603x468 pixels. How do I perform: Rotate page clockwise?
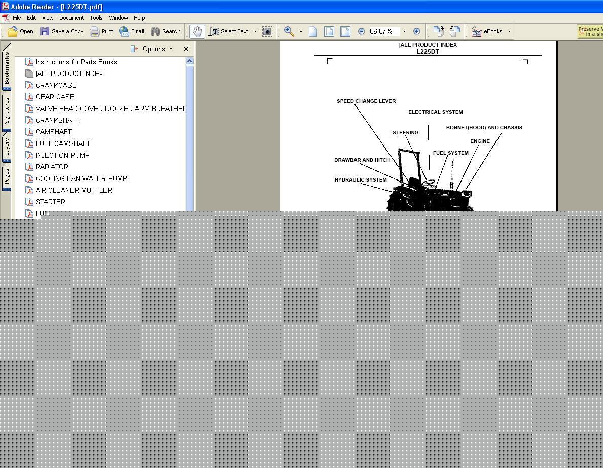pos(438,31)
